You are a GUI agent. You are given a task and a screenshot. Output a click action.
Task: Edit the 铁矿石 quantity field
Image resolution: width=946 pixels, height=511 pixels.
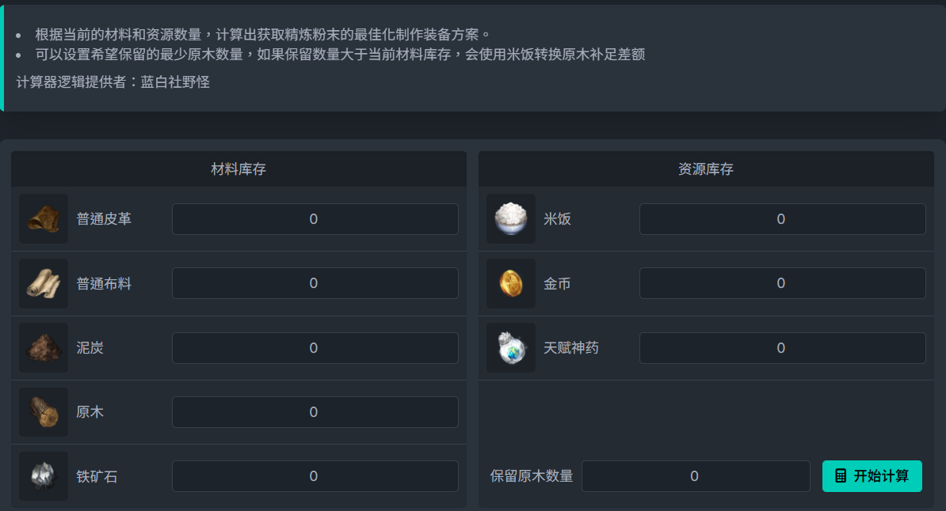315,476
